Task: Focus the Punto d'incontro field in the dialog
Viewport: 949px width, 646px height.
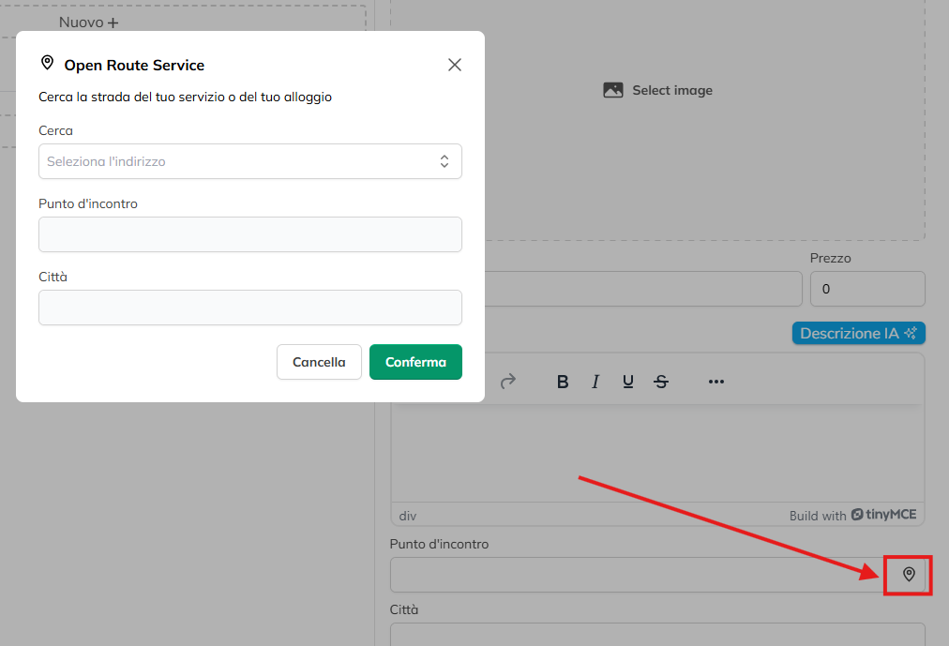Action: (x=249, y=234)
